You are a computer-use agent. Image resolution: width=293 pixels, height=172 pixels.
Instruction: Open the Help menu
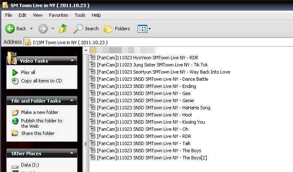tap(96, 15)
